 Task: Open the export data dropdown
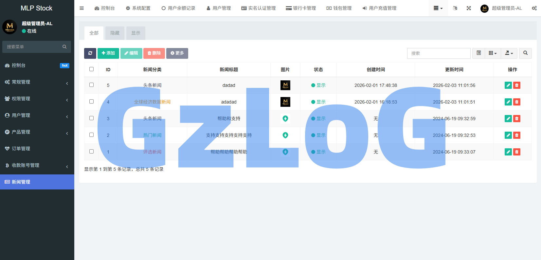[x=509, y=53]
